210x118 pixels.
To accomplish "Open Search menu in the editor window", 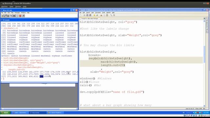I will [x=88, y=12].
